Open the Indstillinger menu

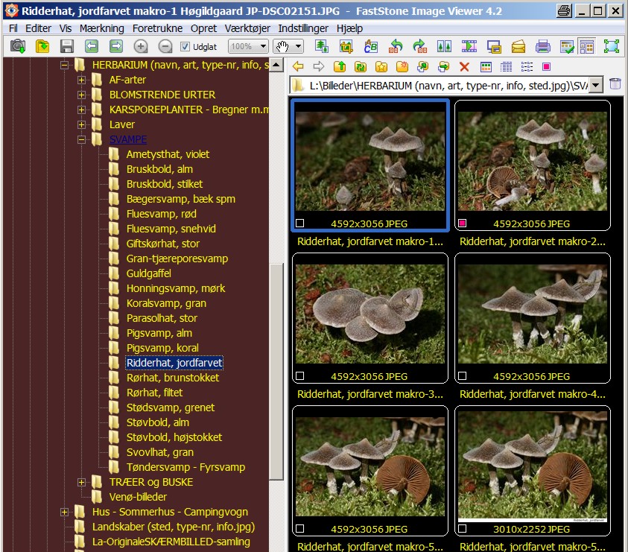305,28
